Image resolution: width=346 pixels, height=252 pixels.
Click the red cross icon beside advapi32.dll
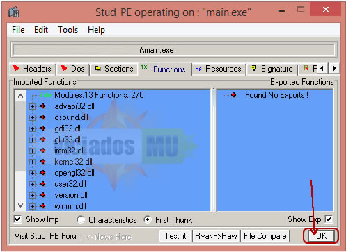(x=42, y=106)
